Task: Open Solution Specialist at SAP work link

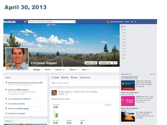Action: click(25, 83)
